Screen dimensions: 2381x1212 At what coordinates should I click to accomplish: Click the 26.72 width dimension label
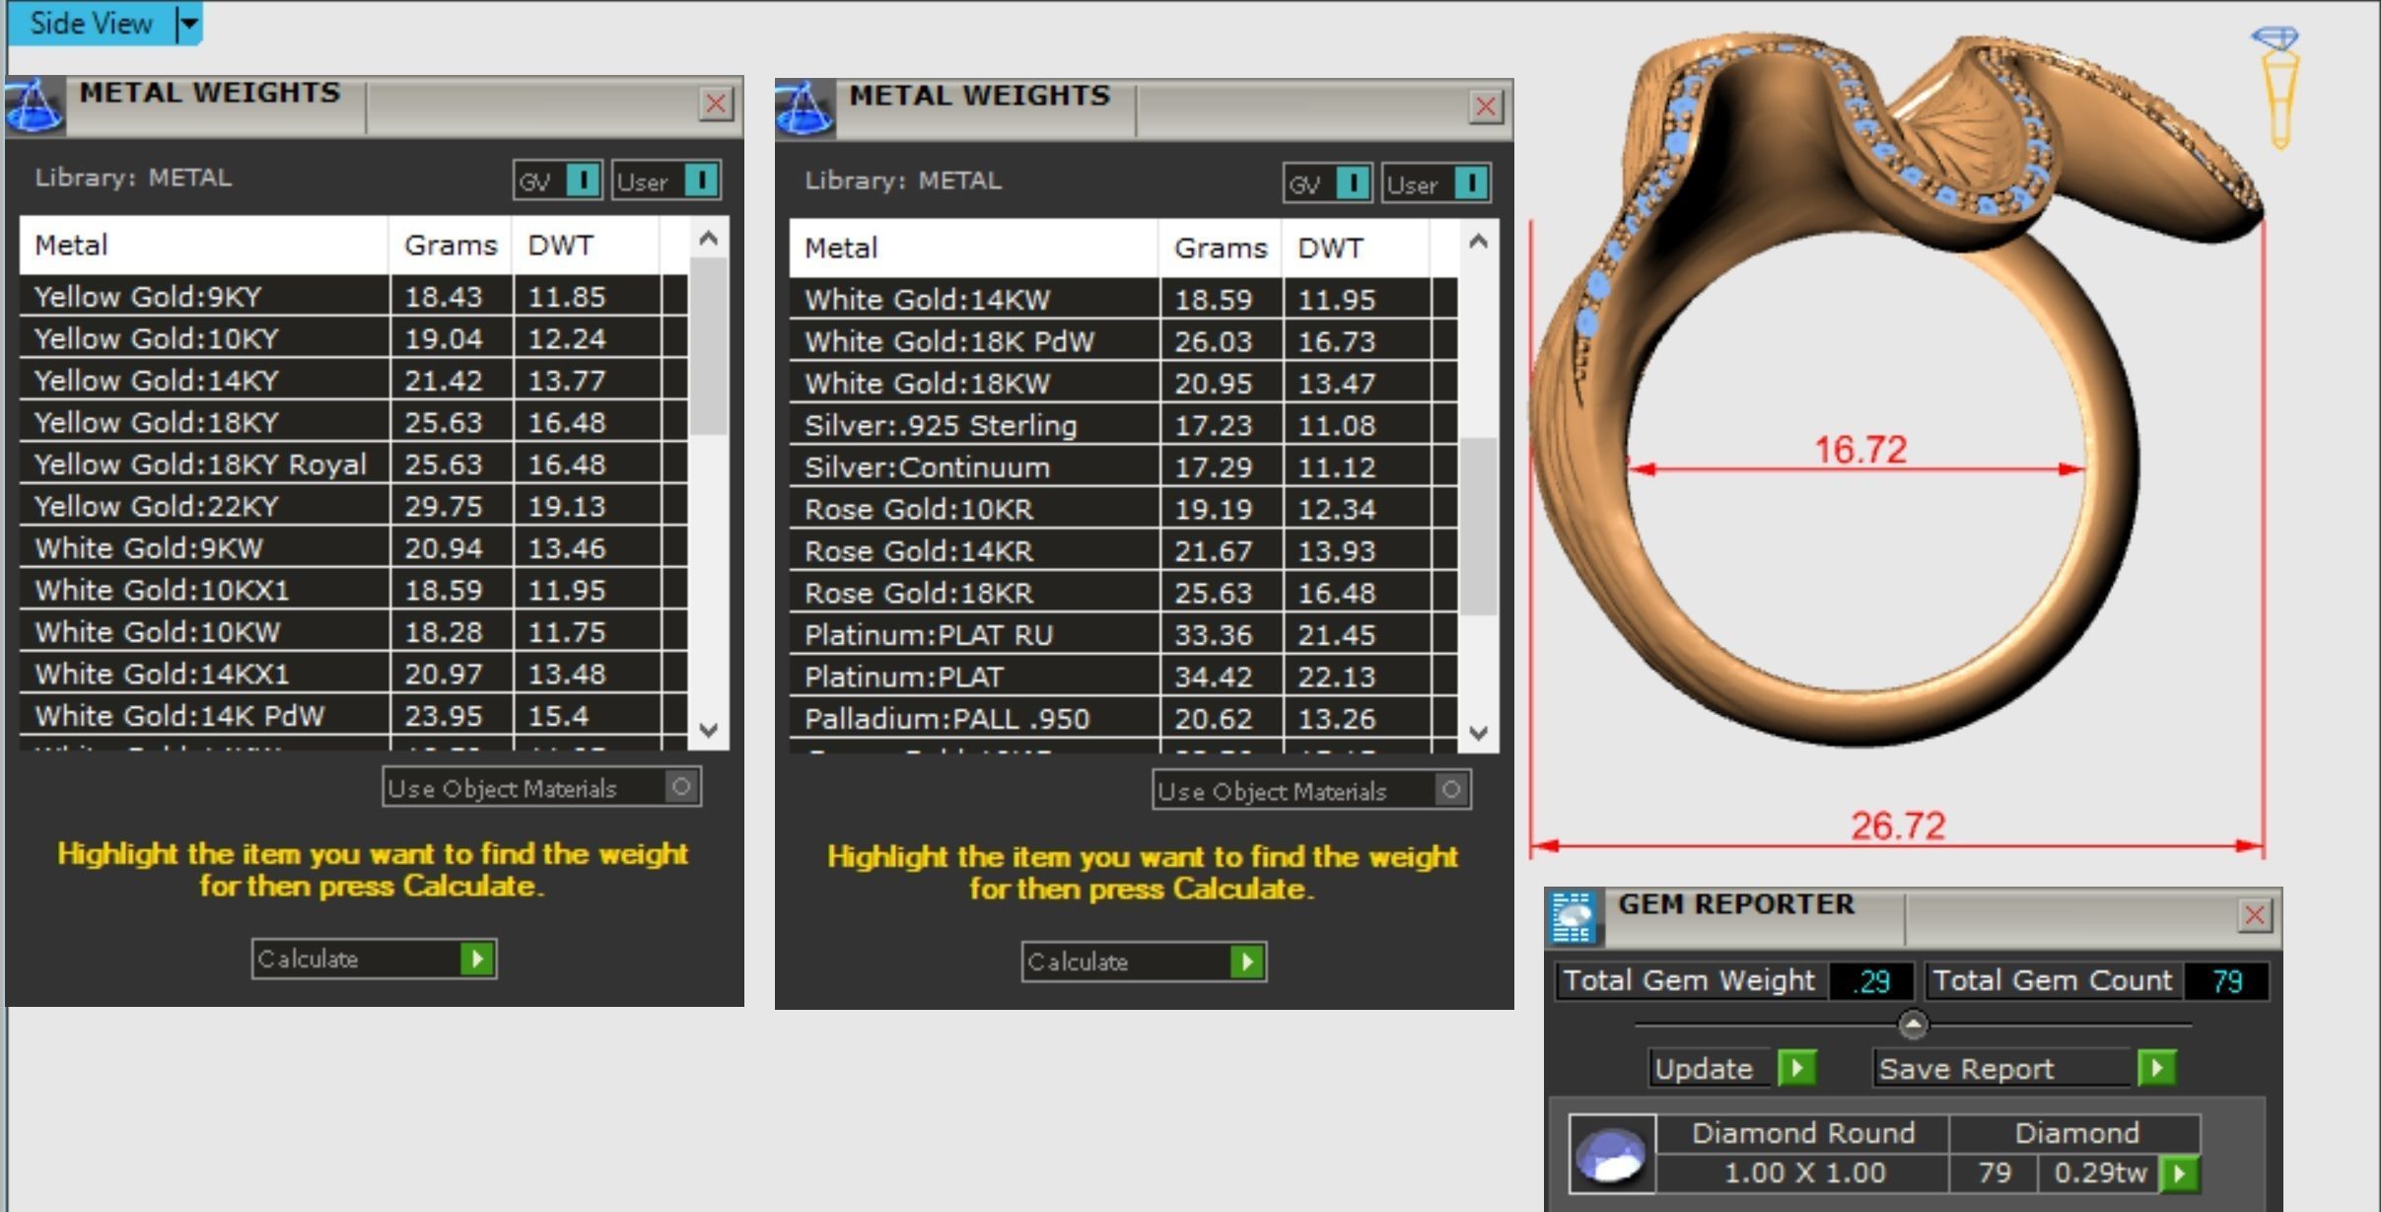[1898, 825]
